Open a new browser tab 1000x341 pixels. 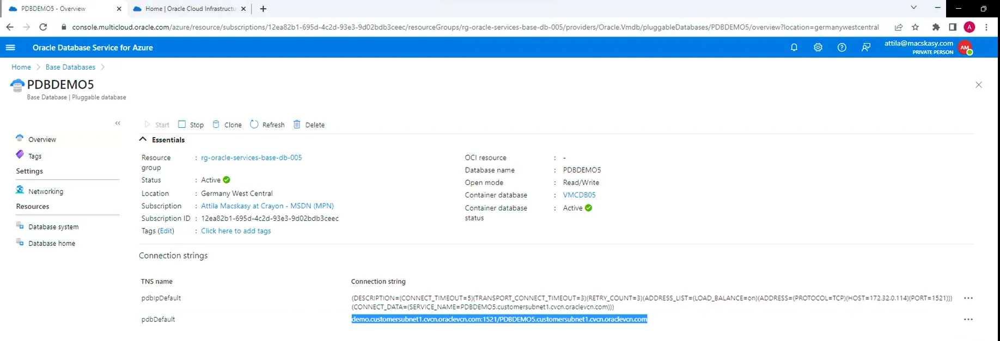(x=263, y=9)
